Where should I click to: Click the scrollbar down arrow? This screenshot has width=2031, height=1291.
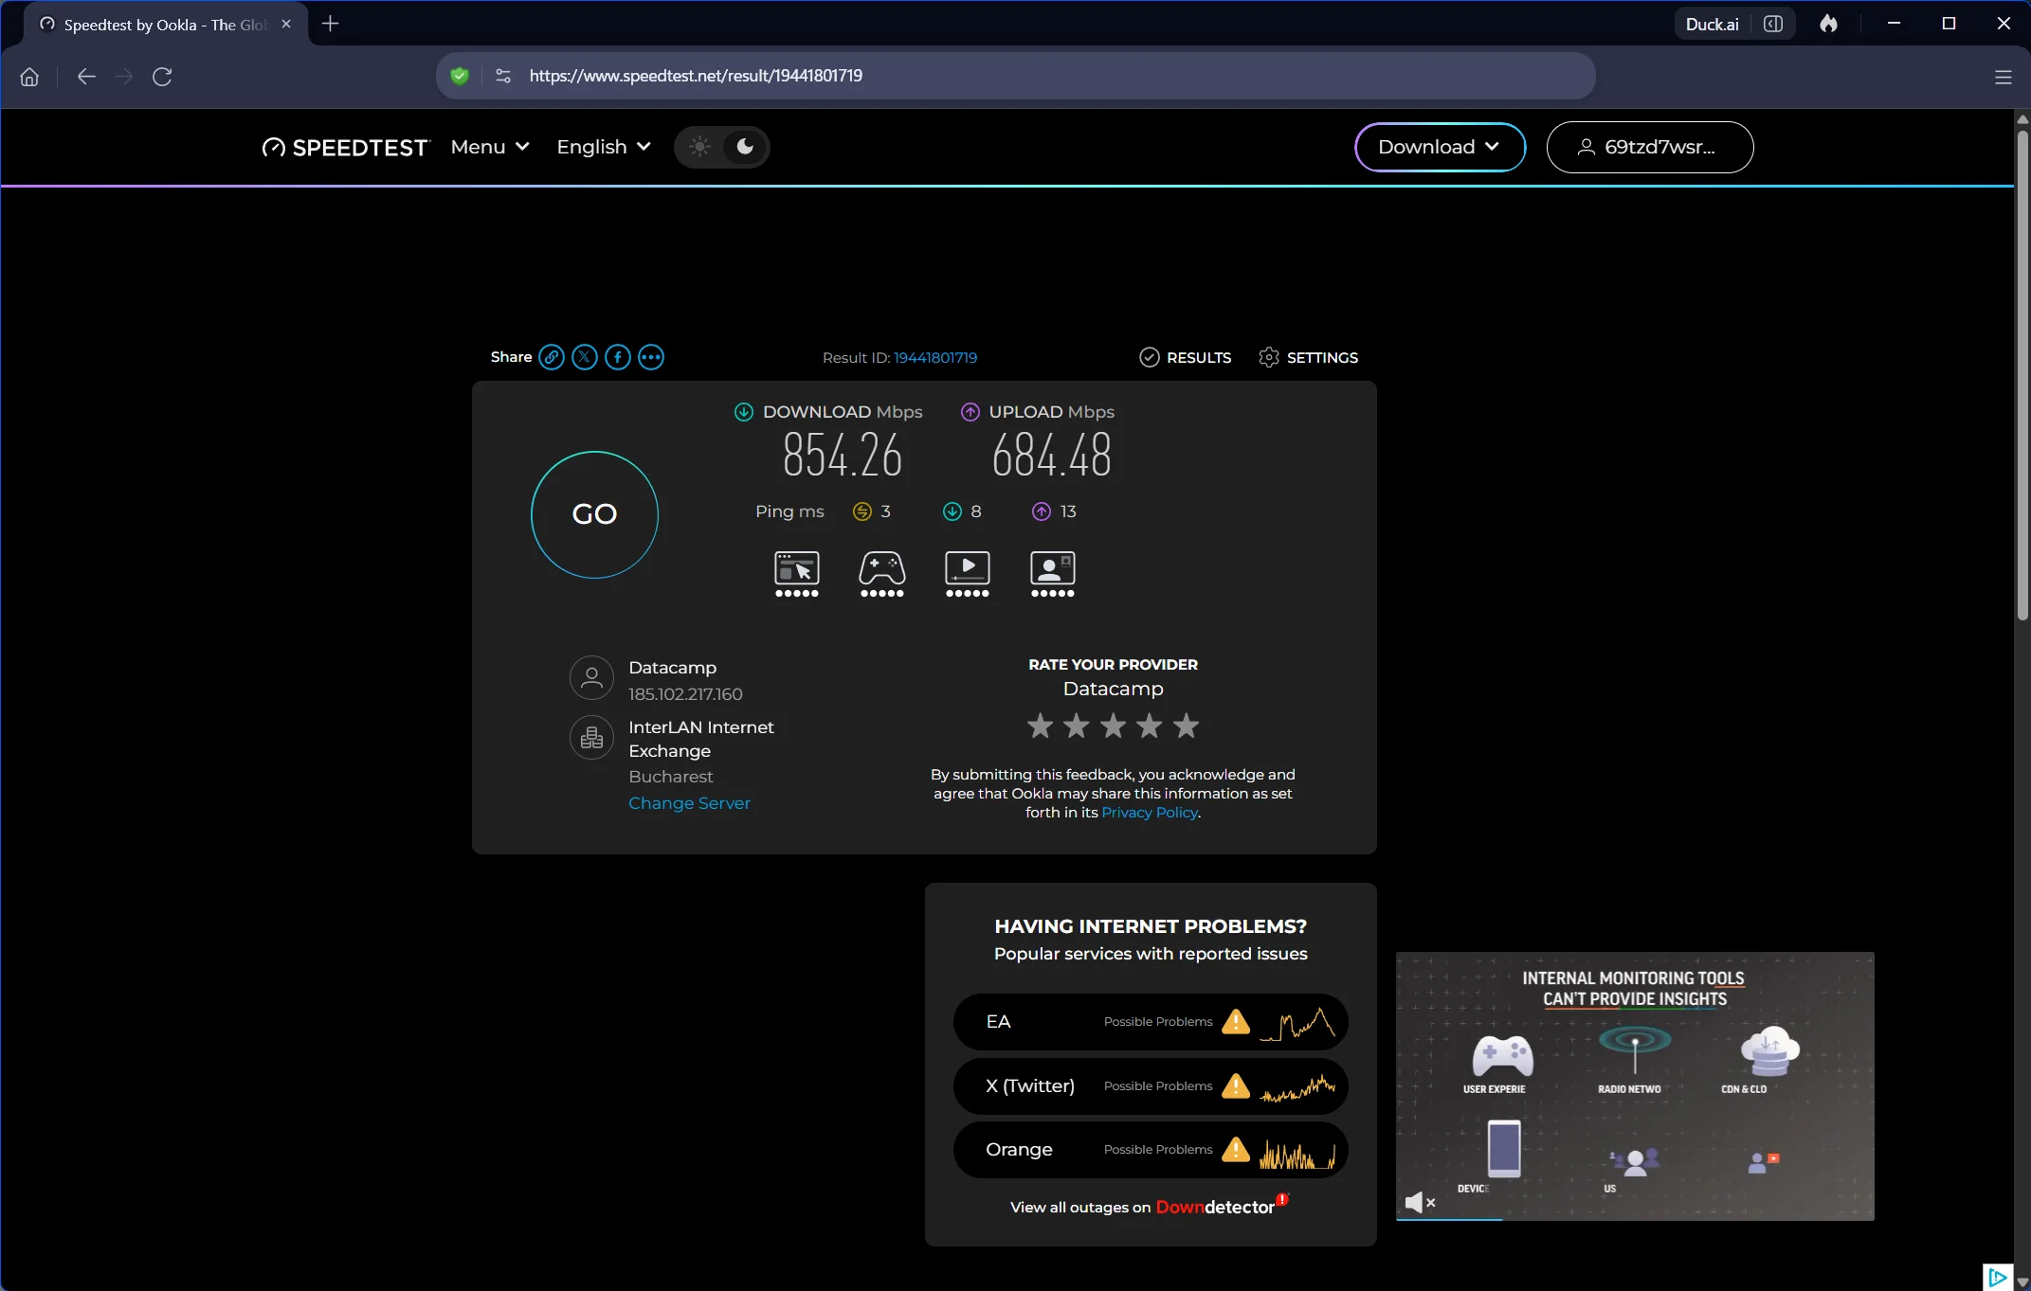[x=2022, y=1282]
